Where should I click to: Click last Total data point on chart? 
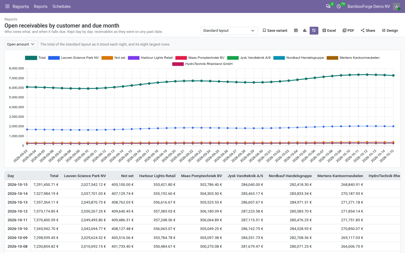(393, 75)
